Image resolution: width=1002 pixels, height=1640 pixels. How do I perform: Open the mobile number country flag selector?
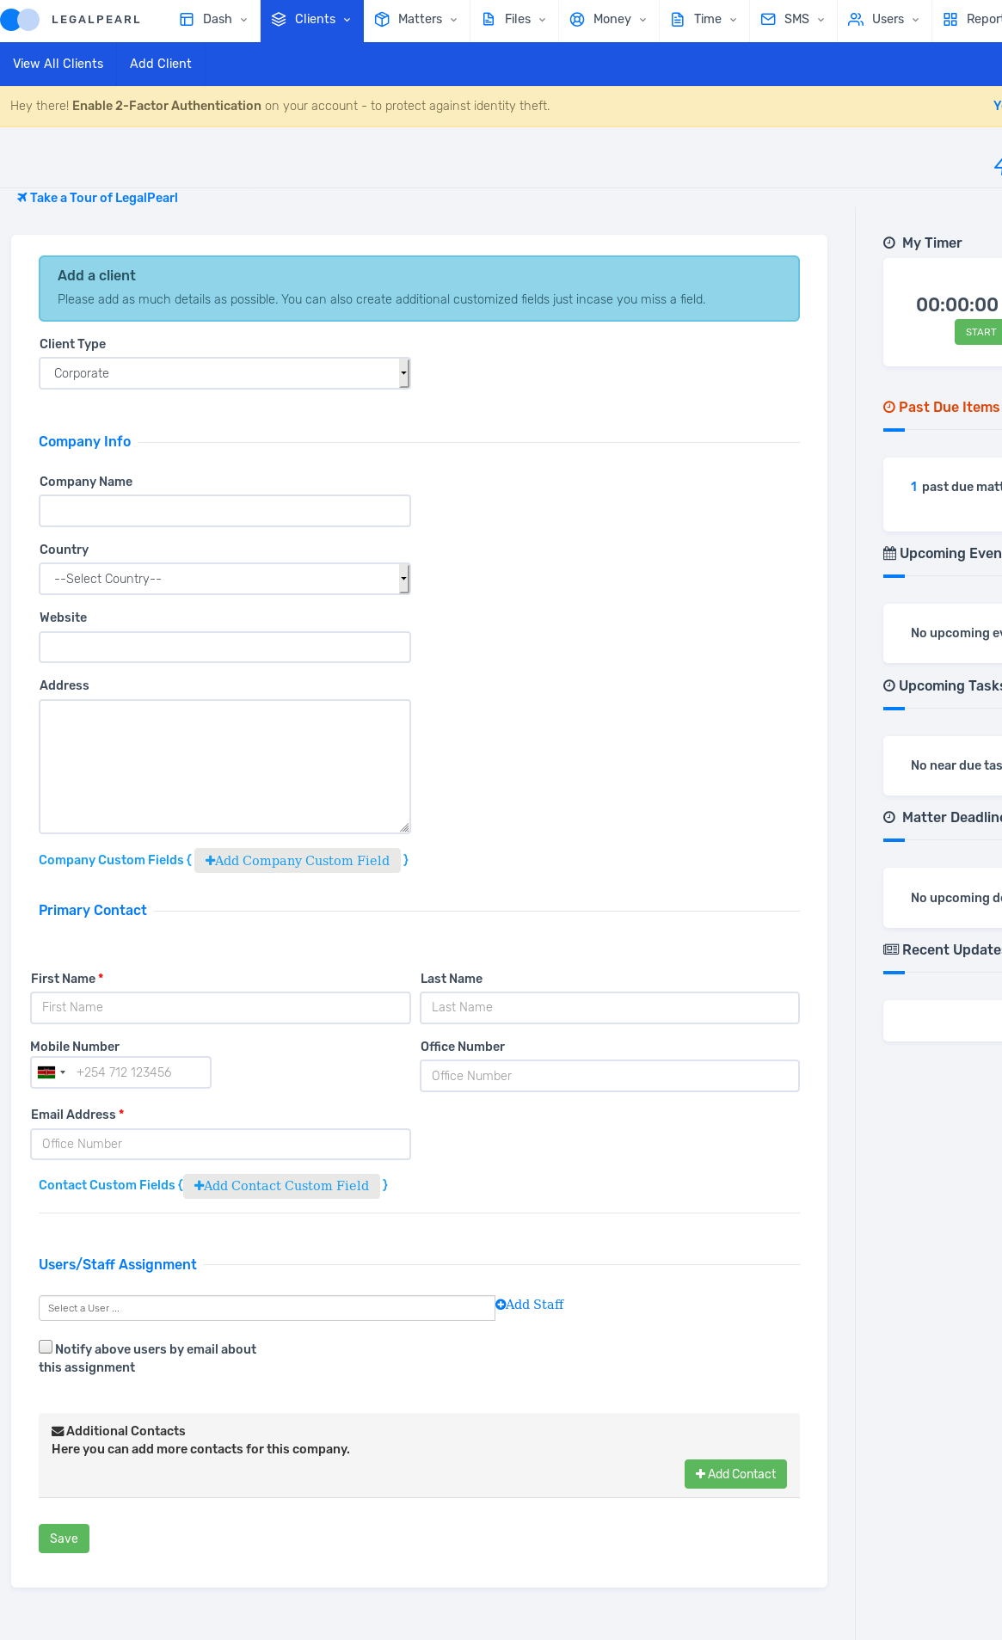pyautogui.click(x=52, y=1072)
